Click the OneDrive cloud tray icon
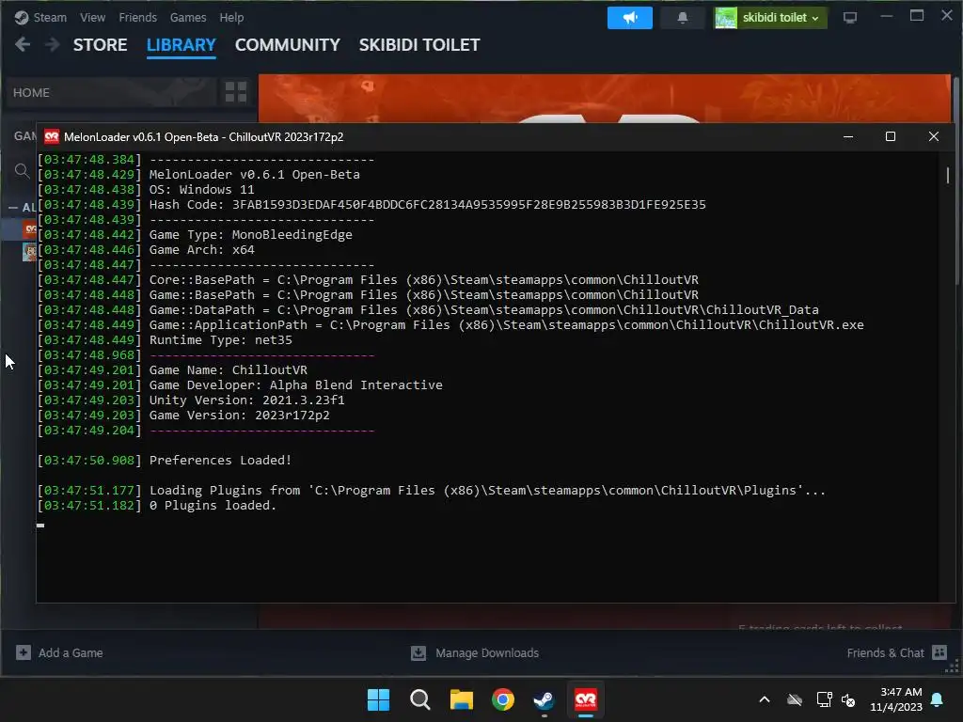This screenshot has height=722, width=963. [x=795, y=699]
